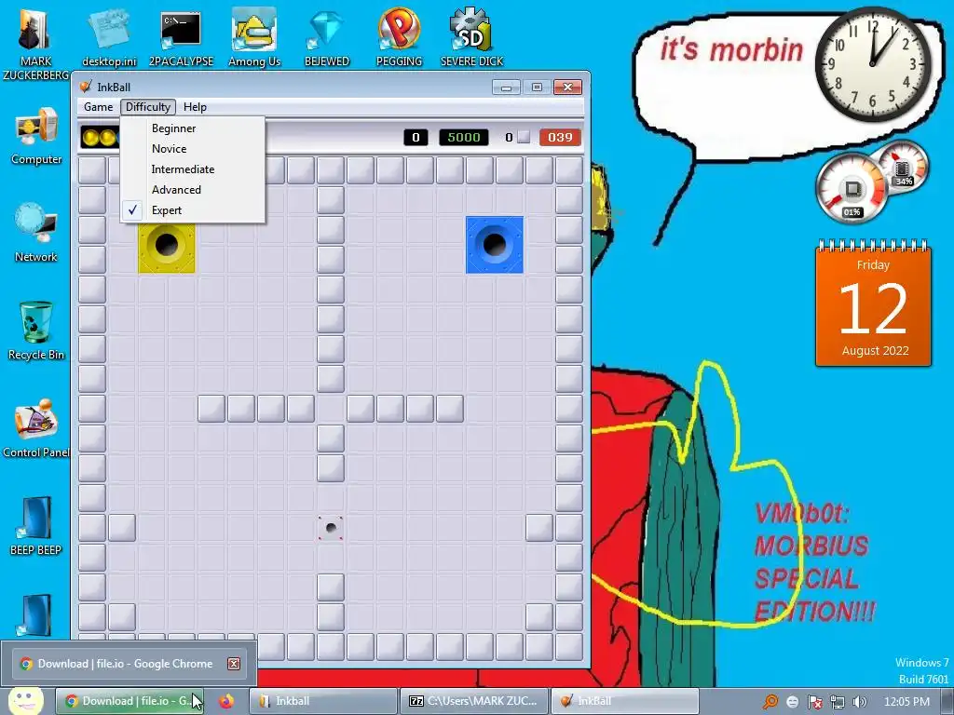Minimize the InkBall window
Screen dimensions: 954x715
pyautogui.click(x=506, y=88)
